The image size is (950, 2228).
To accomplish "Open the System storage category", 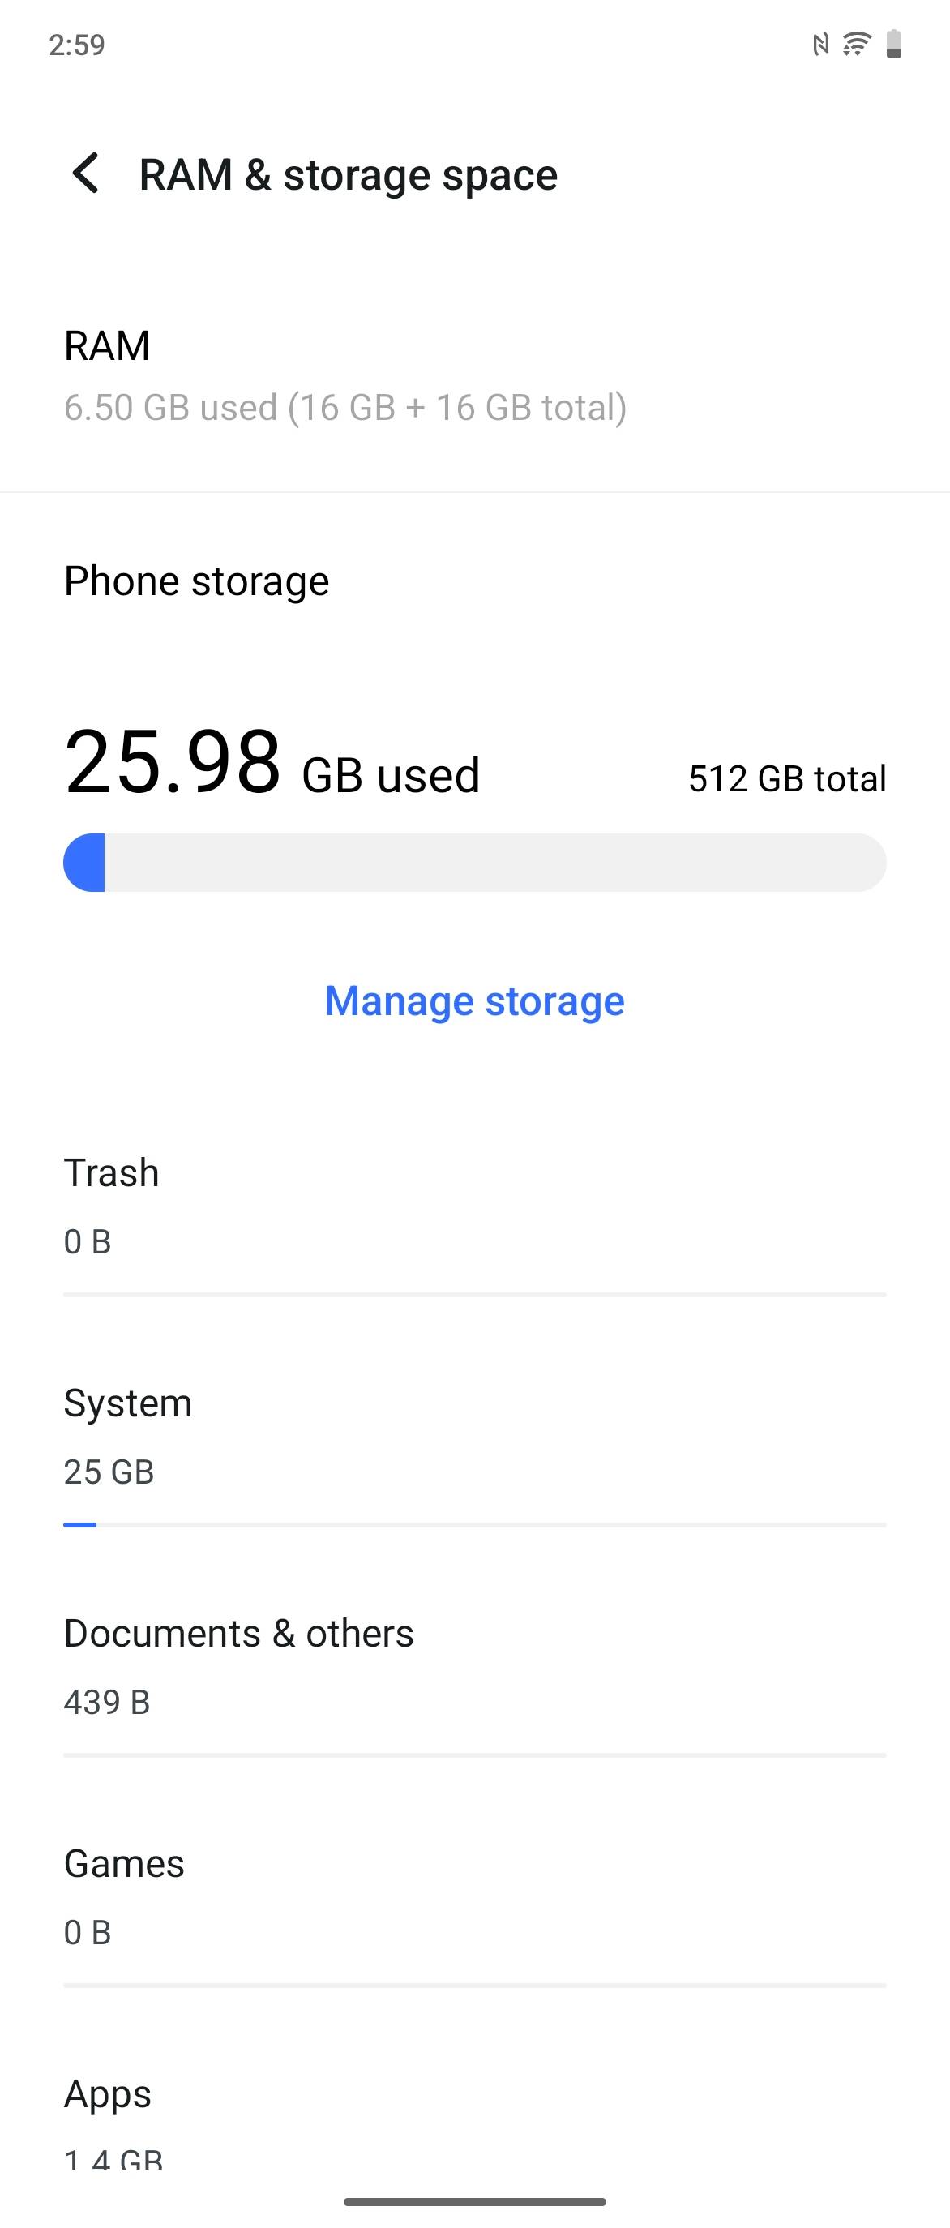I will (474, 1436).
